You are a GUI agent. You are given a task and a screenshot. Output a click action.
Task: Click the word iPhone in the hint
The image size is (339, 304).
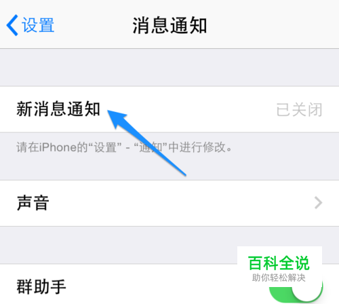click(58, 147)
